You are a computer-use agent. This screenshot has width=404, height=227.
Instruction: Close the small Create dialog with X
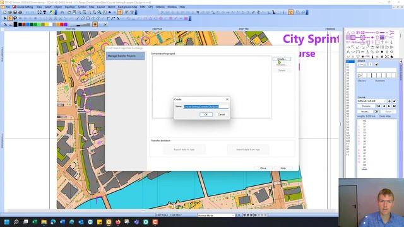click(x=227, y=100)
